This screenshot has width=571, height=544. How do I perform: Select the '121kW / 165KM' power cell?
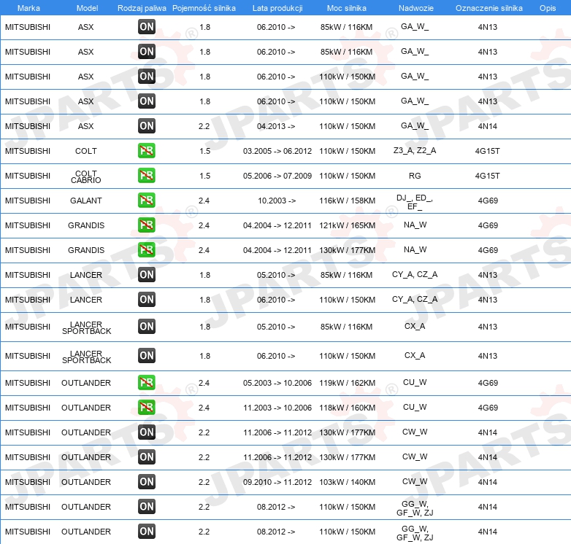(348, 225)
